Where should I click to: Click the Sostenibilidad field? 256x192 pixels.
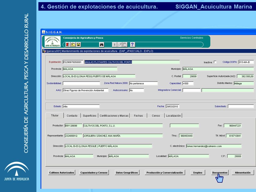coord(81,83)
